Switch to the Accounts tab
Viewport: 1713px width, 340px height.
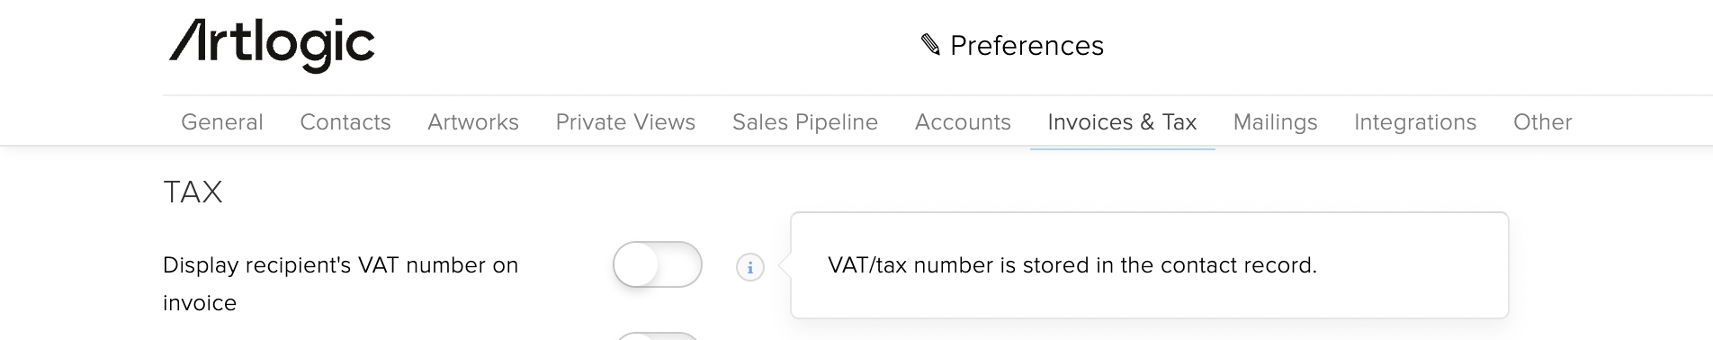[x=963, y=122]
